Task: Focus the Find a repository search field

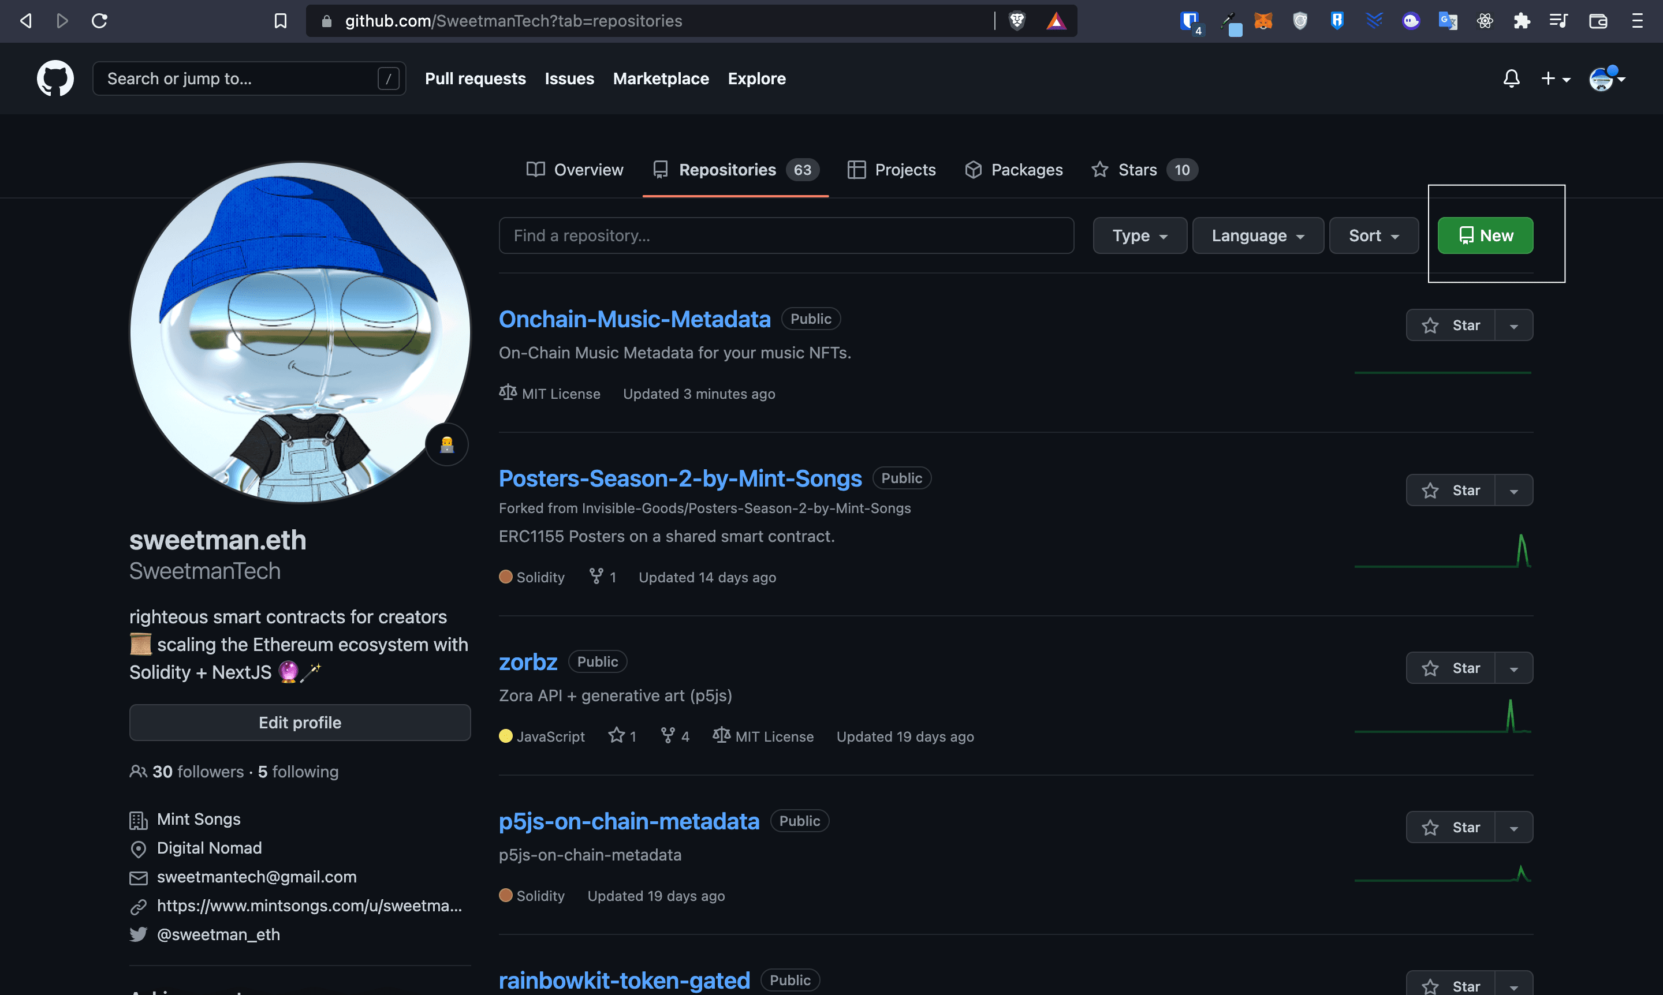Action: (x=786, y=235)
